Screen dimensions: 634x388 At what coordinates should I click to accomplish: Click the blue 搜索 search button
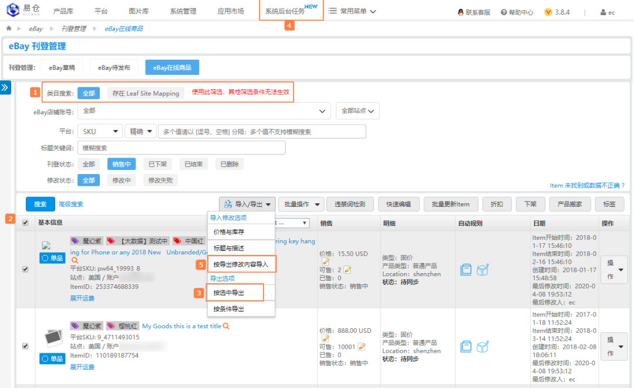coord(40,204)
